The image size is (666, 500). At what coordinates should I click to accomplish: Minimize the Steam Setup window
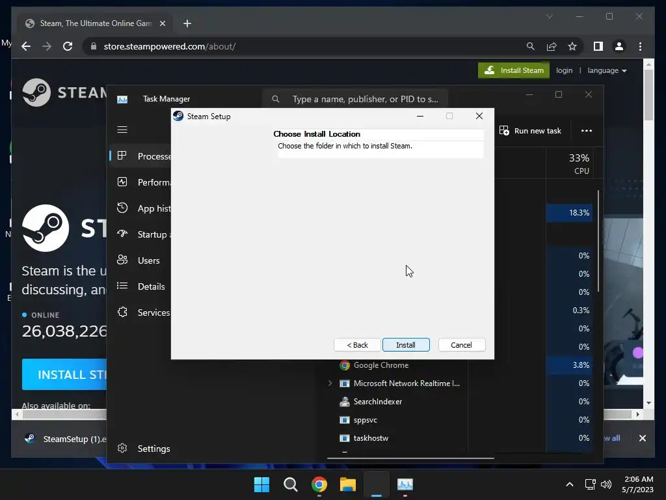click(420, 116)
